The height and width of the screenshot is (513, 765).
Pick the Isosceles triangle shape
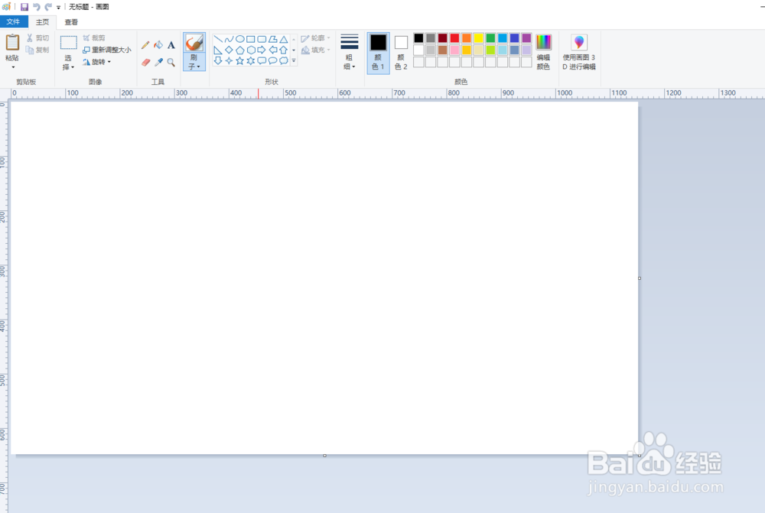click(x=284, y=39)
